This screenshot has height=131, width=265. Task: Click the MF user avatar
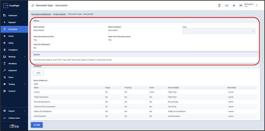[241, 5]
